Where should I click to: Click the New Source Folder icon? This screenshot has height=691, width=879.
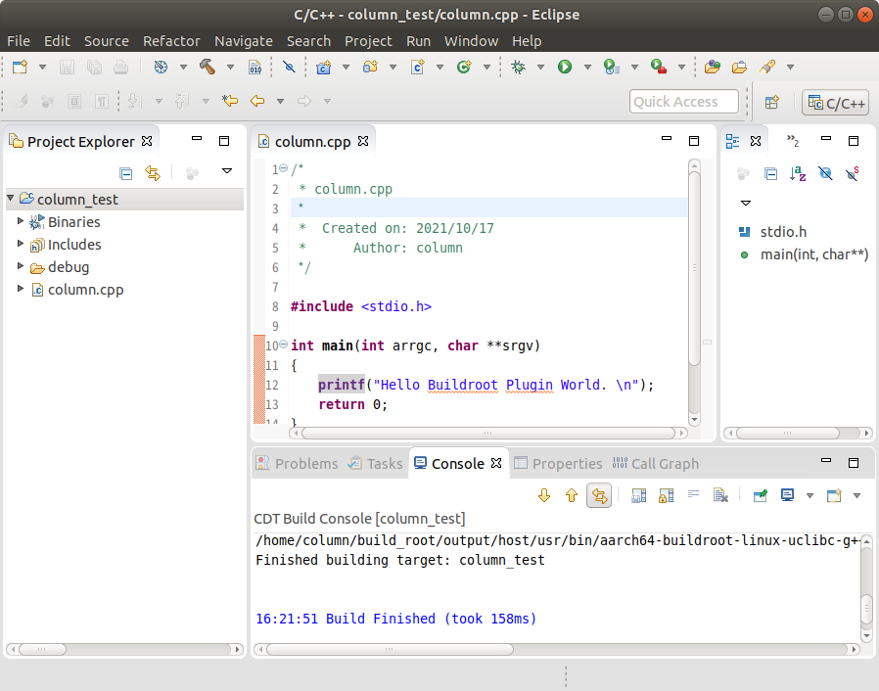coord(370,68)
